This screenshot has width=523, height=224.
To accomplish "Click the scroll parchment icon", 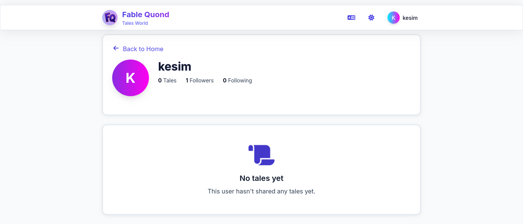I will coord(261,155).
